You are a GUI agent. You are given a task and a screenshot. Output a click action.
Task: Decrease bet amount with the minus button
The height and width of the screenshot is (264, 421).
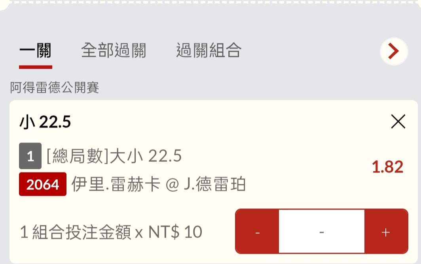[x=257, y=232]
